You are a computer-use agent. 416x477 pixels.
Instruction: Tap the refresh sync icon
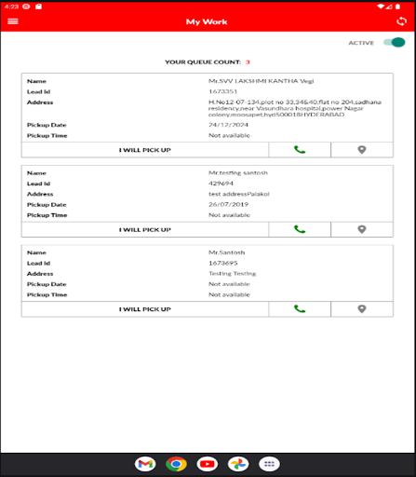(x=401, y=21)
